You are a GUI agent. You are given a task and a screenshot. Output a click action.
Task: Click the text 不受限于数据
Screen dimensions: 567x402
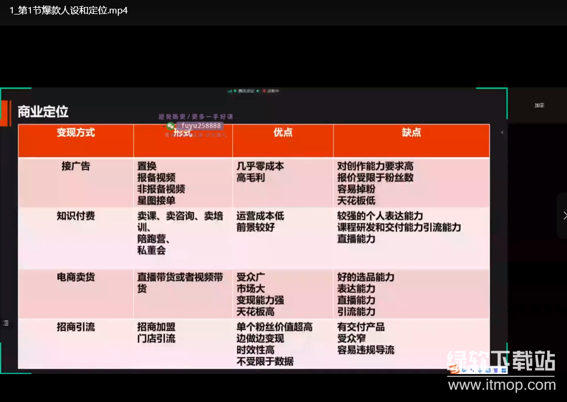pyautogui.click(x=265, y=362)
